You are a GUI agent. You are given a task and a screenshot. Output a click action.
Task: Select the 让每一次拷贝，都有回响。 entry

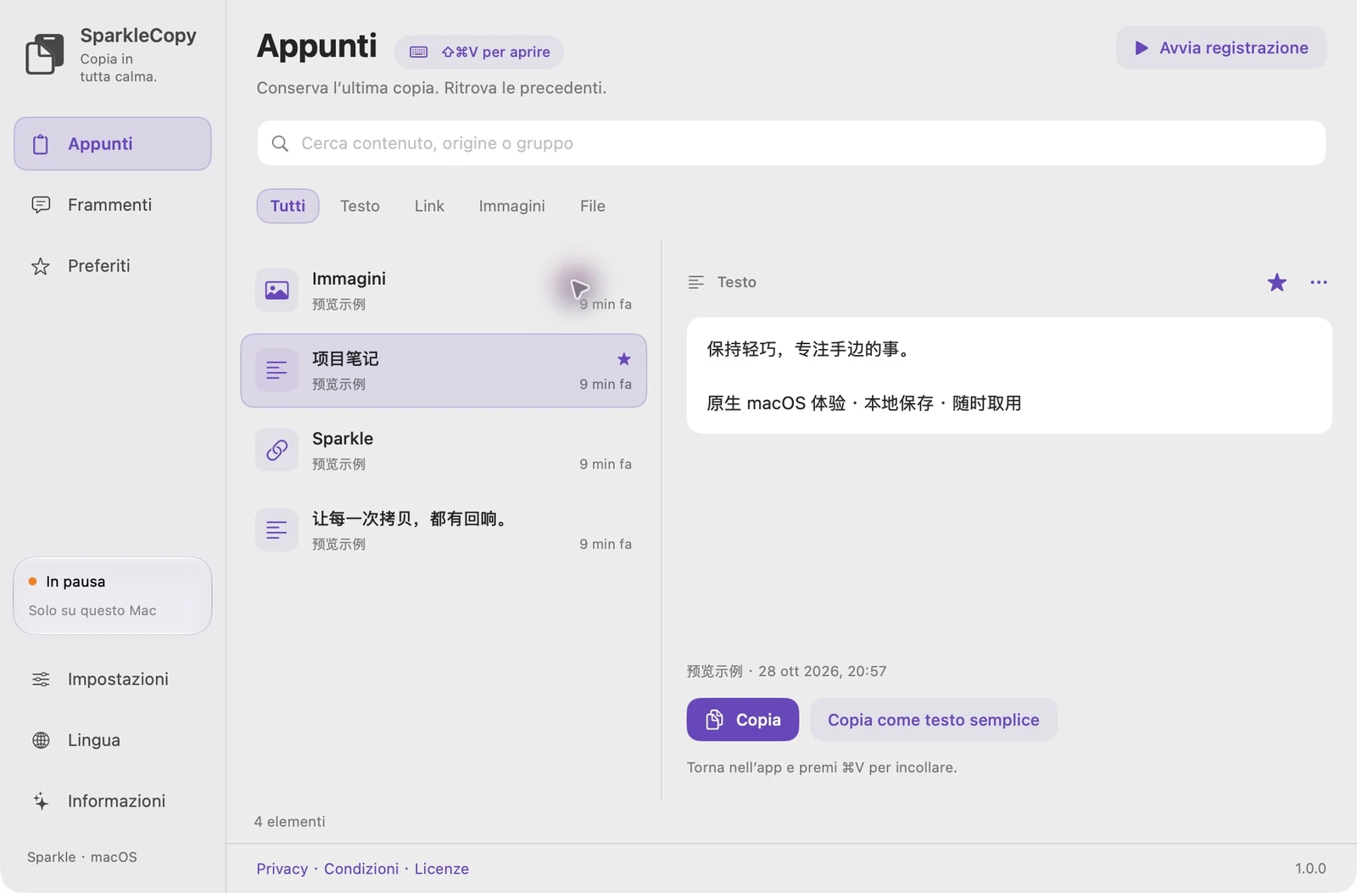pos(444,530)
